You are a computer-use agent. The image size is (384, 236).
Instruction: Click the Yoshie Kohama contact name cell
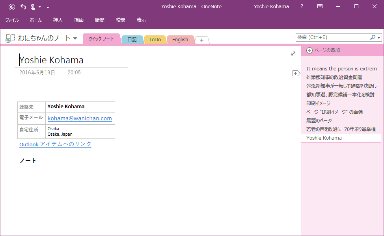(x=80, y=107)
